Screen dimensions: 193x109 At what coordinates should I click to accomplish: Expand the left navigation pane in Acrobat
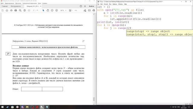(x=1, y=59)
